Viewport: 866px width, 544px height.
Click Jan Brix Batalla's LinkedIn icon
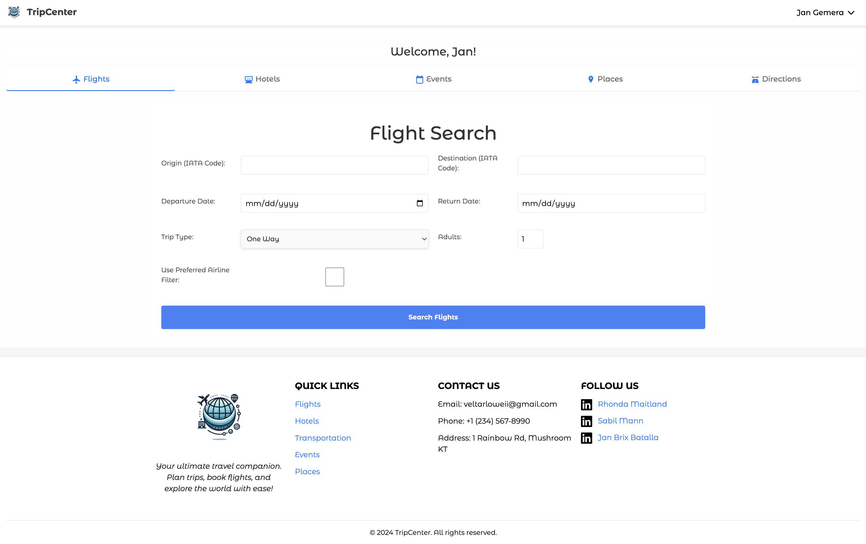pos(586,438)
